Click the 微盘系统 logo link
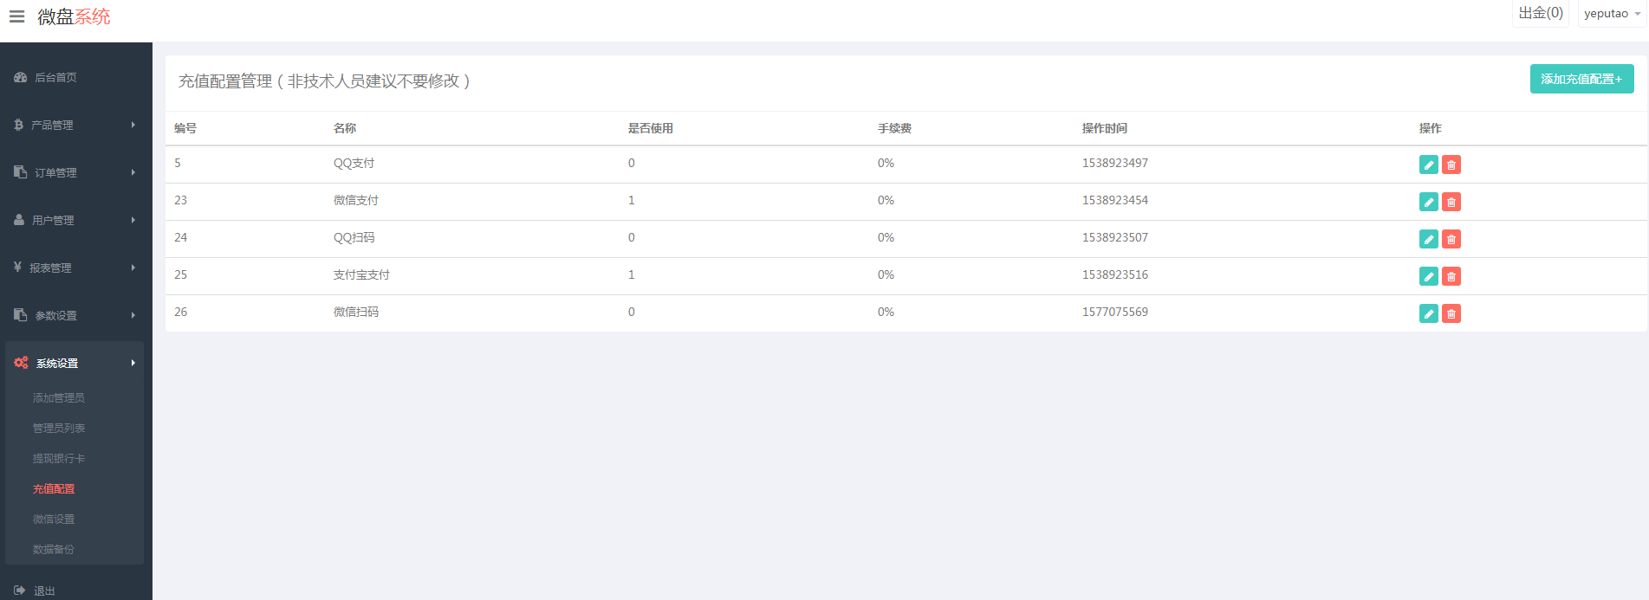Image resolution: width=1649 pixels, height=600 pixels. 74,16
